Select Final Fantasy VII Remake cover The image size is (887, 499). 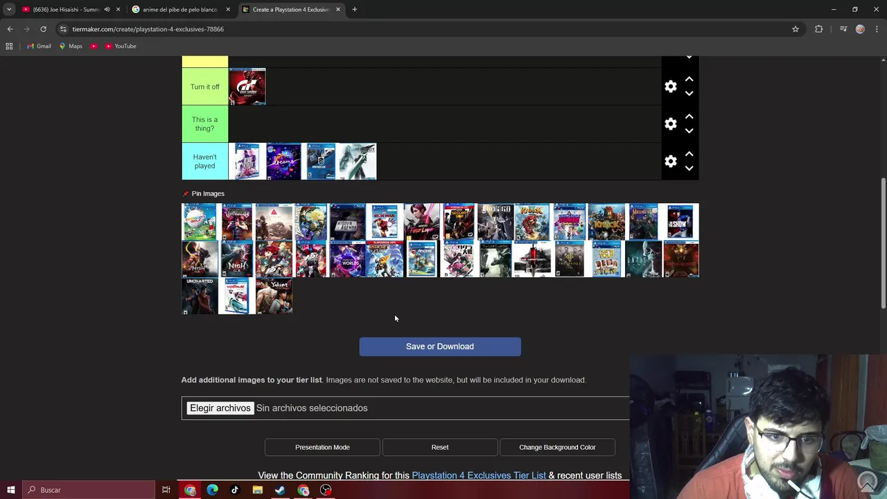tap(358, 161)
